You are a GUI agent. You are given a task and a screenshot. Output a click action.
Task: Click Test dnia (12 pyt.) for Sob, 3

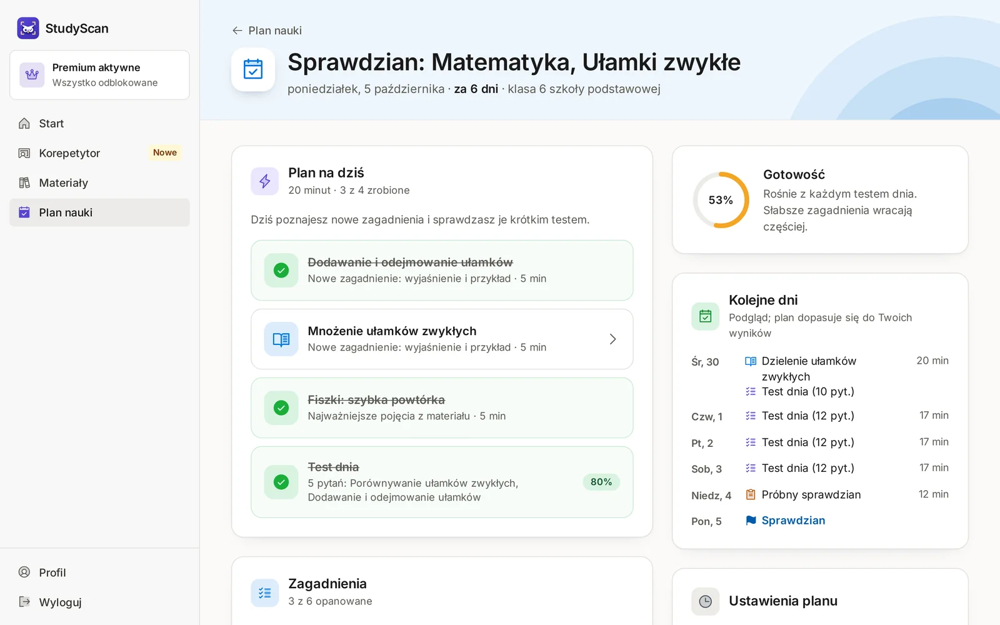click(807, 468)
